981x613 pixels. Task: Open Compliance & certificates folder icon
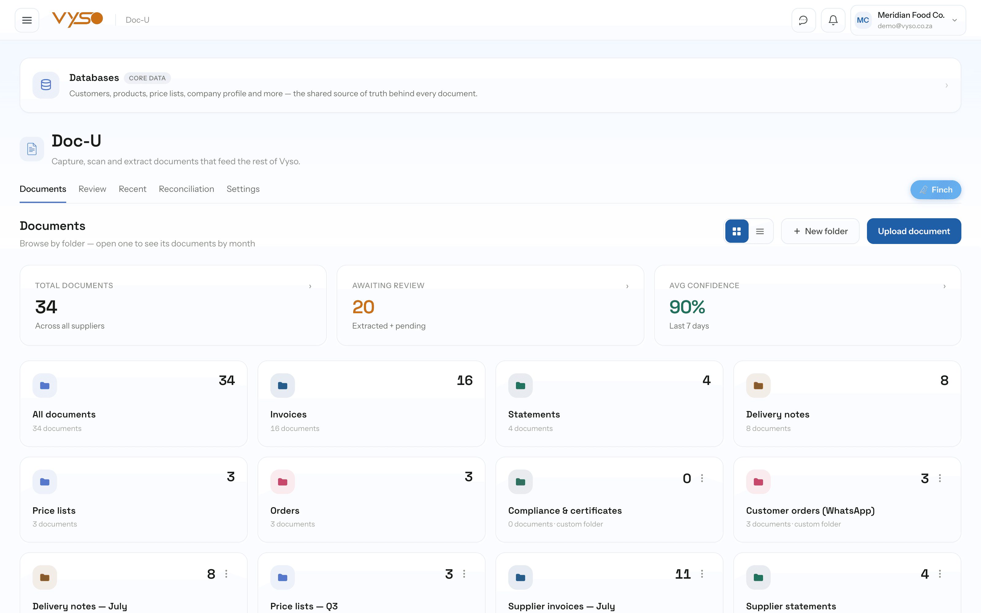[x=521, y=482]
